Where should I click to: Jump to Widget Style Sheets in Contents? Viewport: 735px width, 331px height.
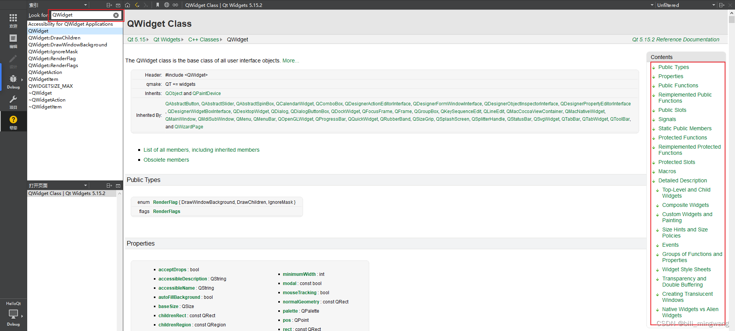click(x=686, y=269)
